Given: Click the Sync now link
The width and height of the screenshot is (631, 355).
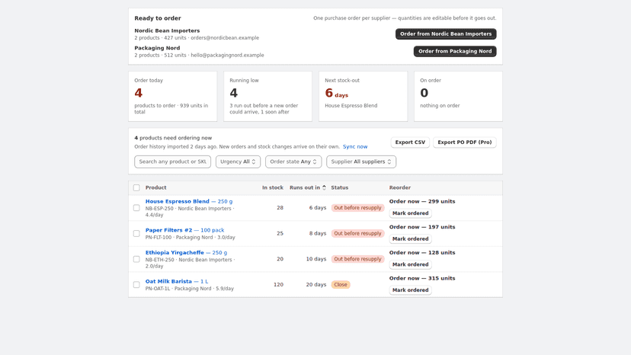Looking at the screenshot, I should (355, 146).
